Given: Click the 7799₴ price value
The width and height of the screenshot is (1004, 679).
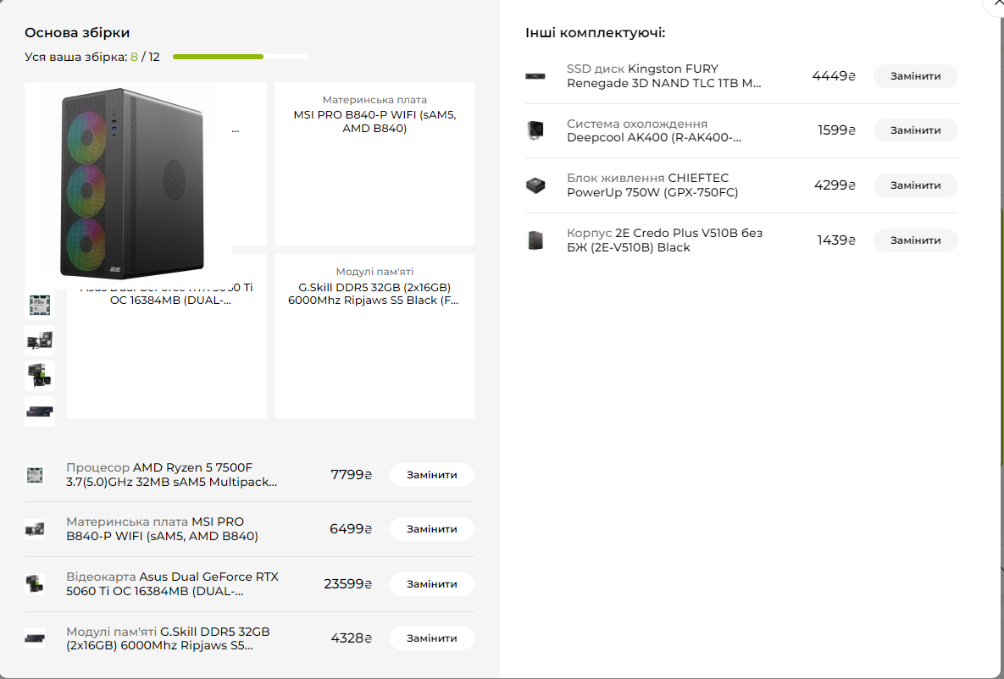Looking at the screenshot, I should 351,475.
